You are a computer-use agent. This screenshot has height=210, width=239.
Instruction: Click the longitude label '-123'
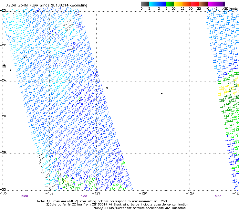190,193
